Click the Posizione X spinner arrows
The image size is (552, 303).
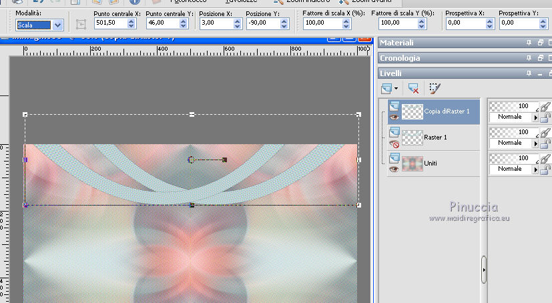tap(237, 23)
